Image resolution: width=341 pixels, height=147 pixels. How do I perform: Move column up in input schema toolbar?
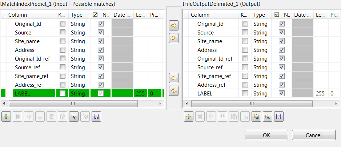coord(29,117)
